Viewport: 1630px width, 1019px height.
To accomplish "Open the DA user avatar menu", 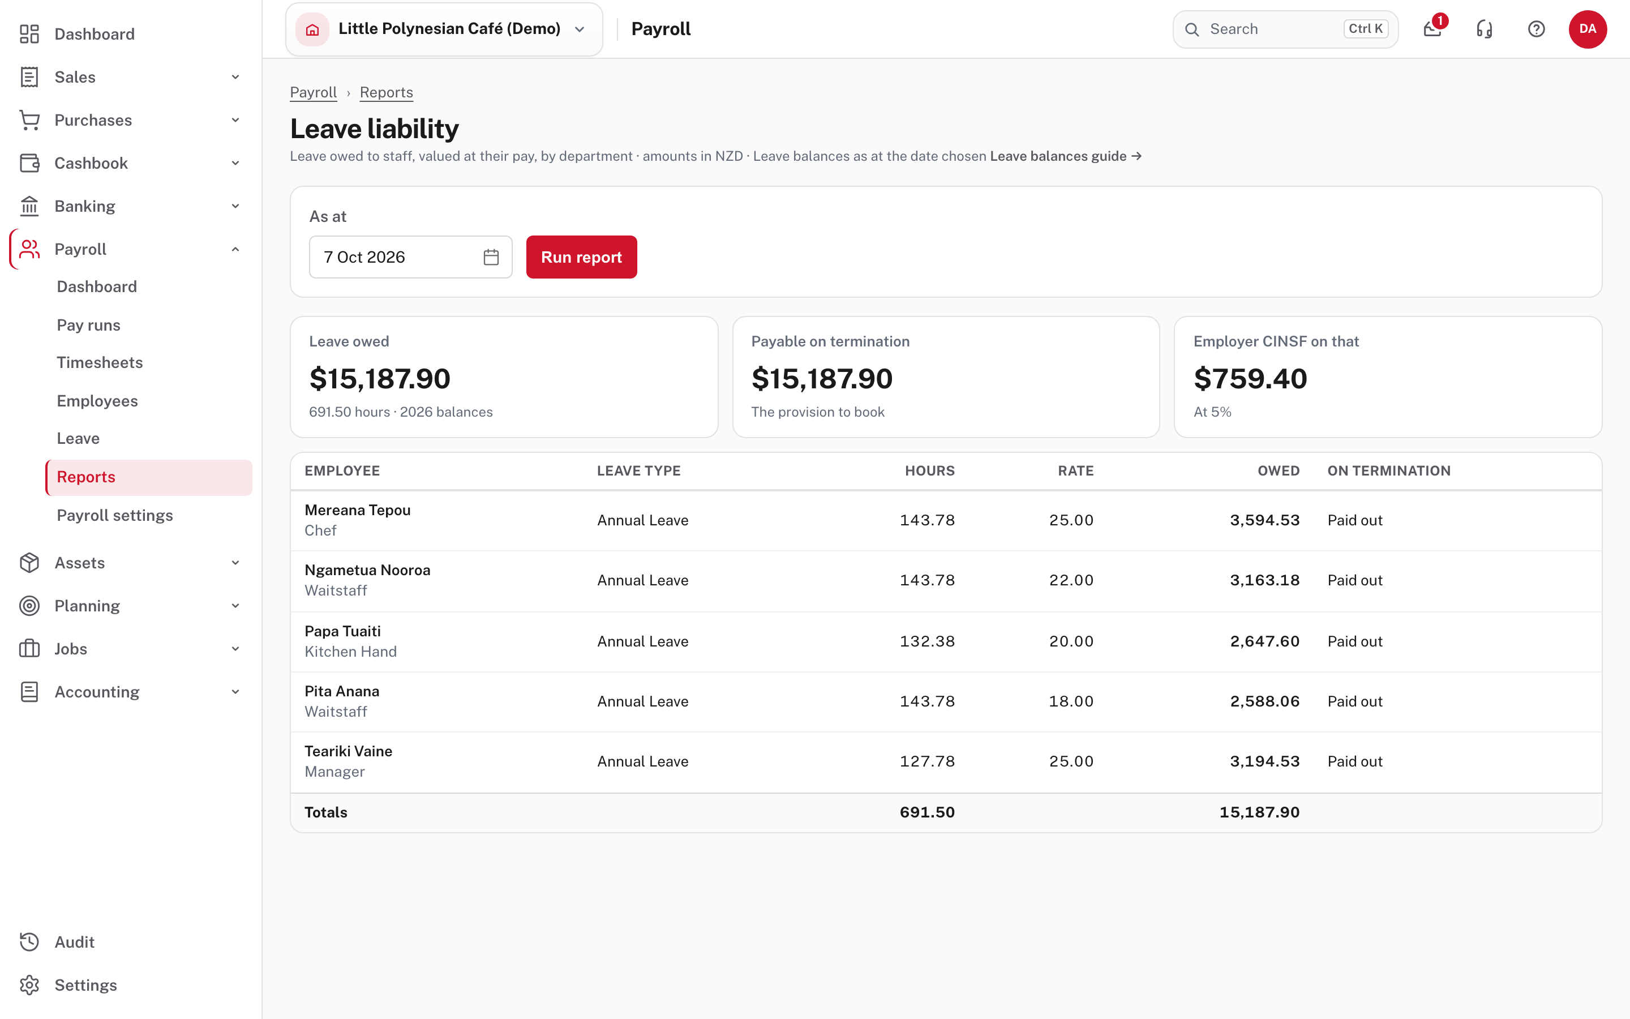I will pyautogui.click(x=1587, y=29).
